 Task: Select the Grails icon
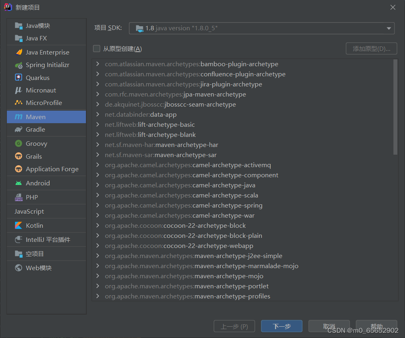click(19, 156)
